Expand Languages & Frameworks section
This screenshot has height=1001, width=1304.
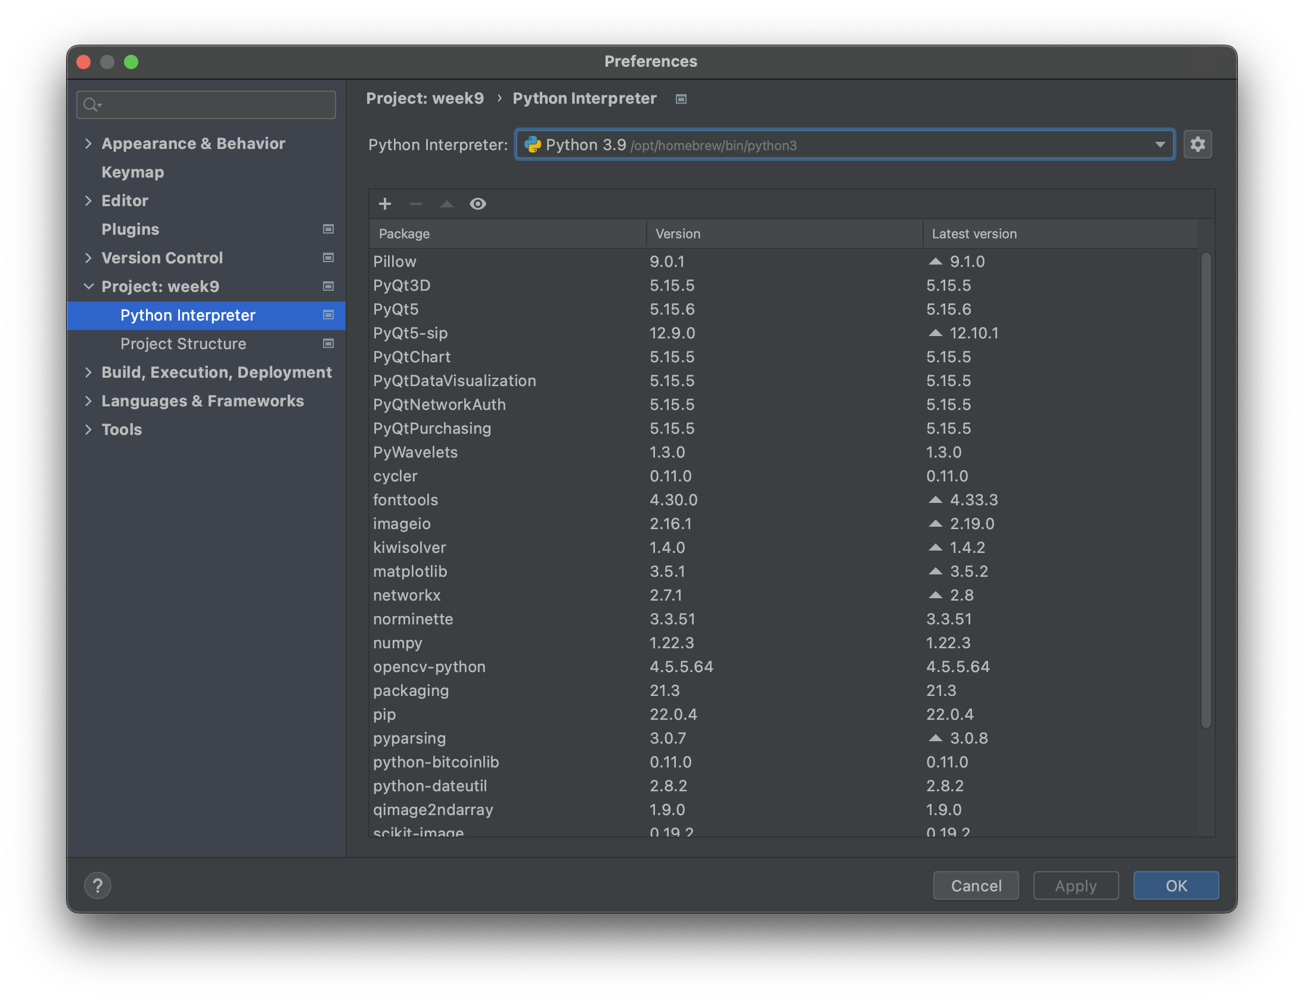88,400
